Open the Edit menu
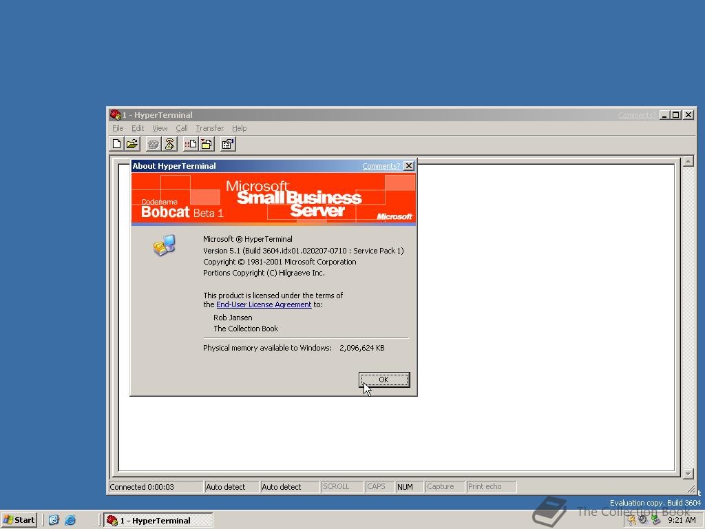705x529 pixels. 138,128
